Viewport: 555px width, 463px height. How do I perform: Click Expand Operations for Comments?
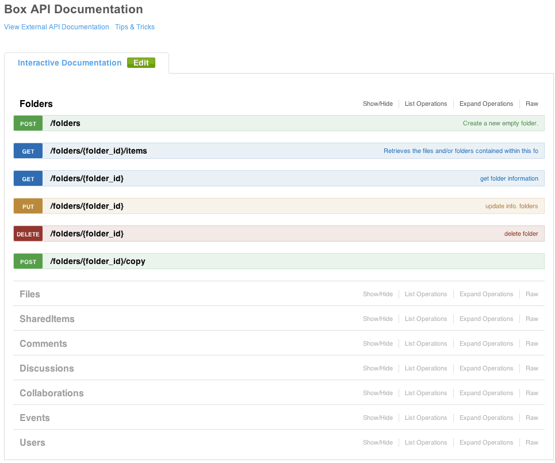tap(486, 344)
